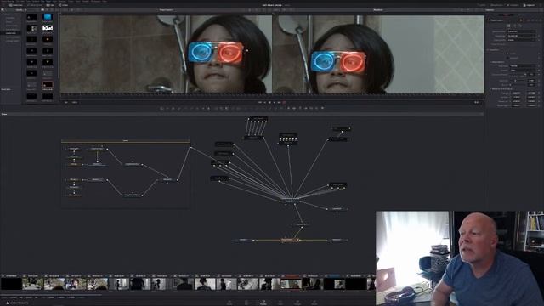544x306 pixels.
Task: Select the orange-highlighted node at bottom of node graph
Action: click(290, 240)
